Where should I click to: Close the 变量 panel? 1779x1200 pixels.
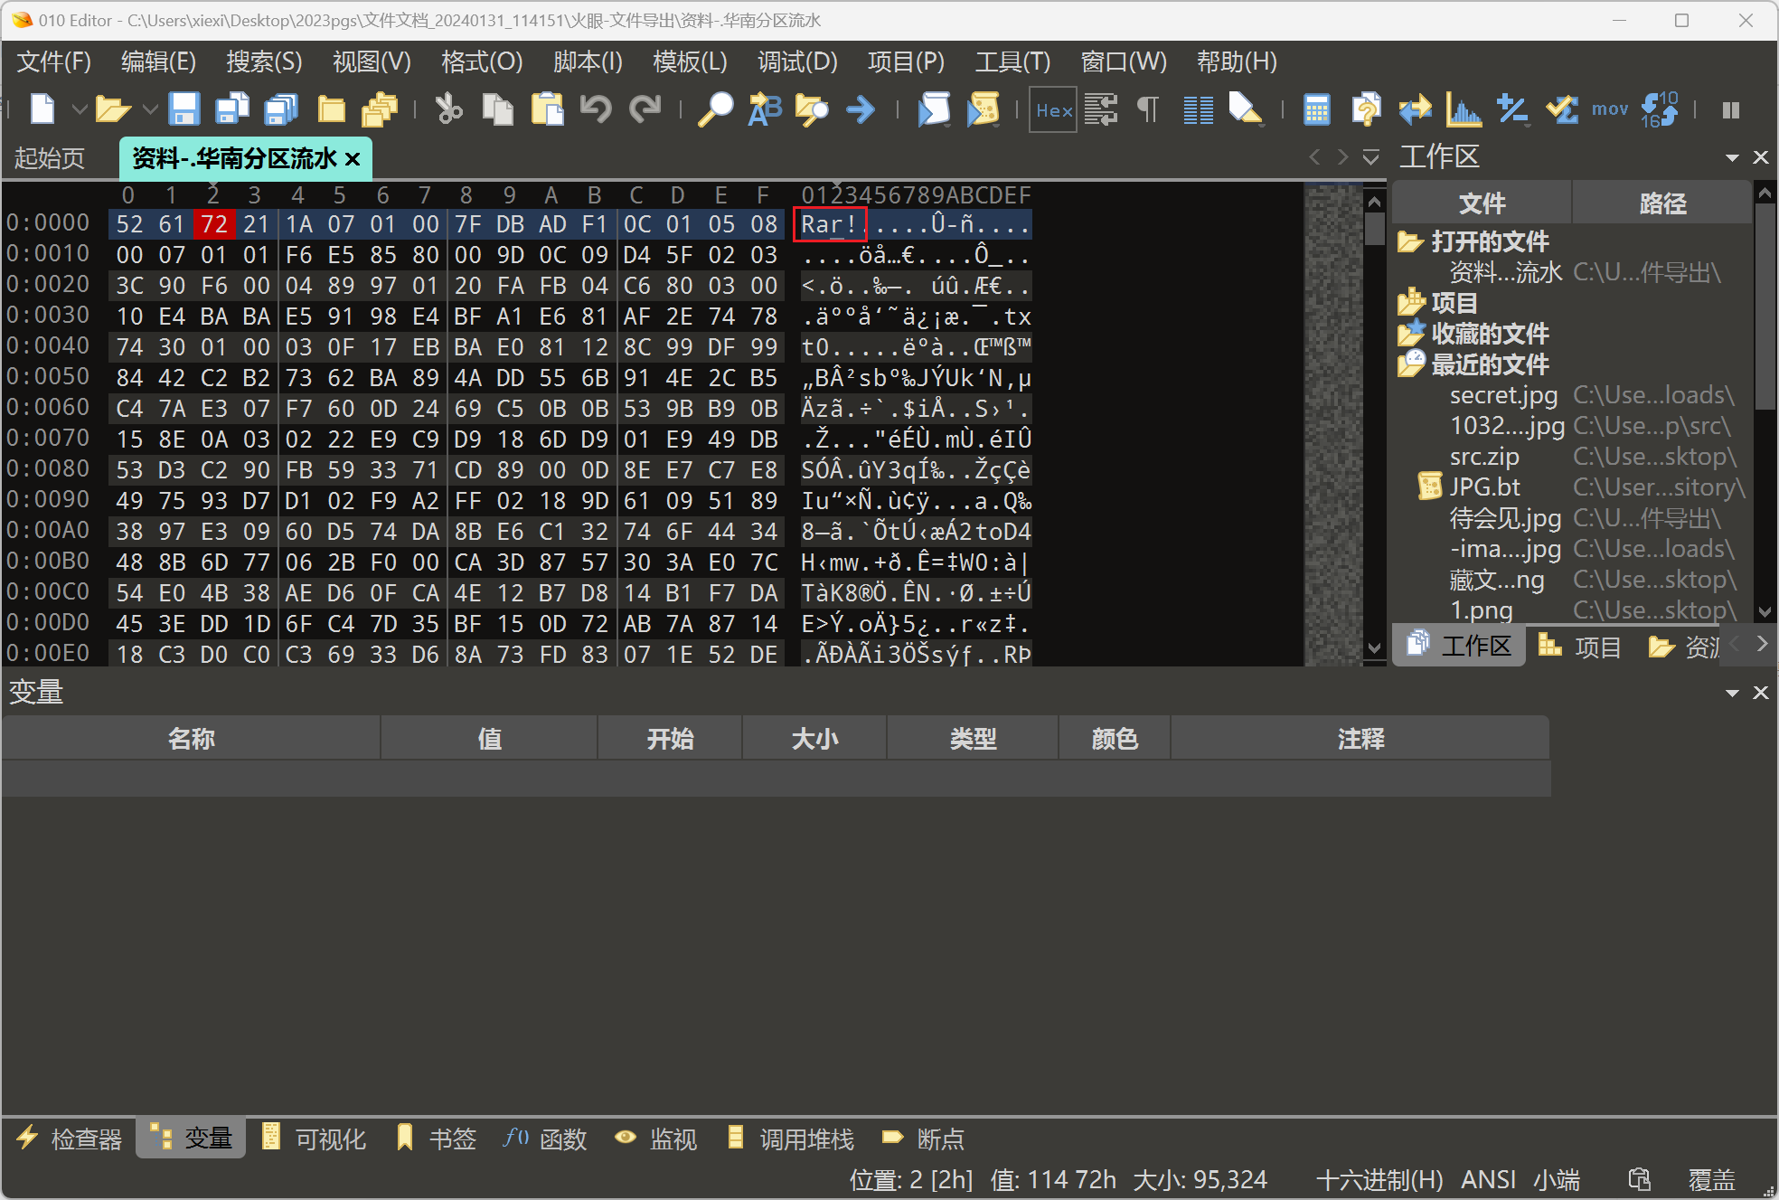point(1761,693)
